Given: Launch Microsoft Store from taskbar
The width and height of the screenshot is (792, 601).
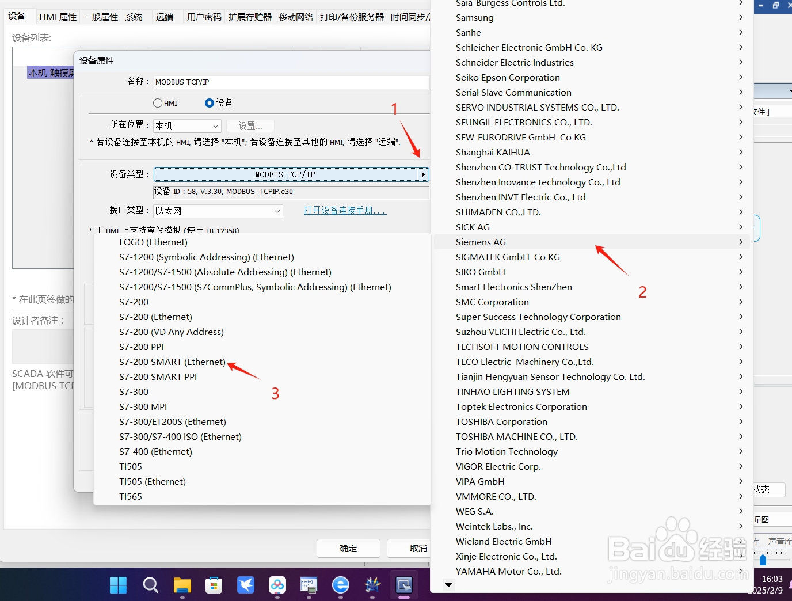Looking at the screenshot, I should coord(214,585).
